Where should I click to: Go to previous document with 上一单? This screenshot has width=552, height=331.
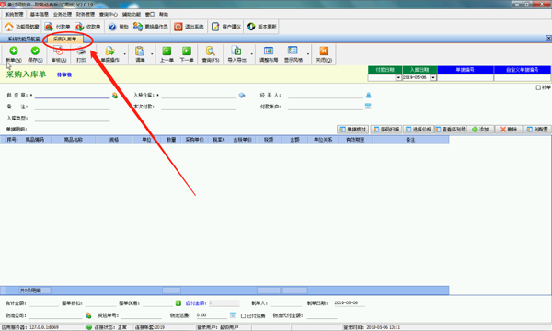[167, 54]
